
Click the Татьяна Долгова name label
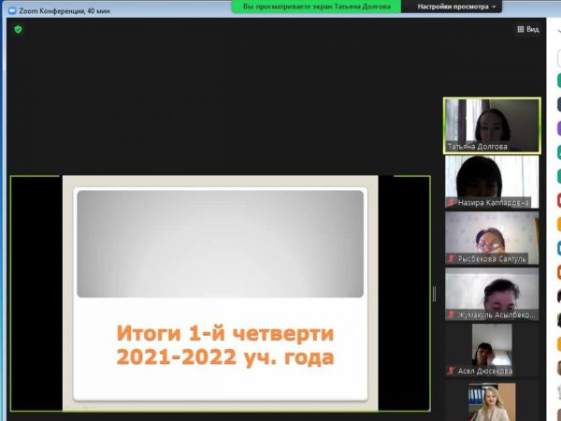pos(479,147)
